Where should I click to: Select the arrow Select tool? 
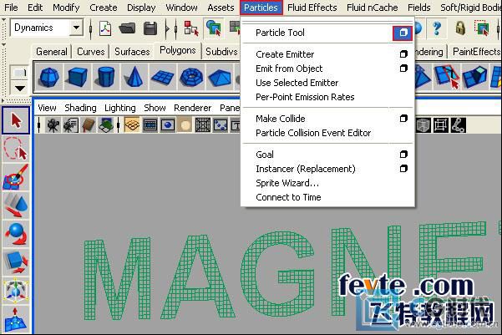(x=16, y=121)
